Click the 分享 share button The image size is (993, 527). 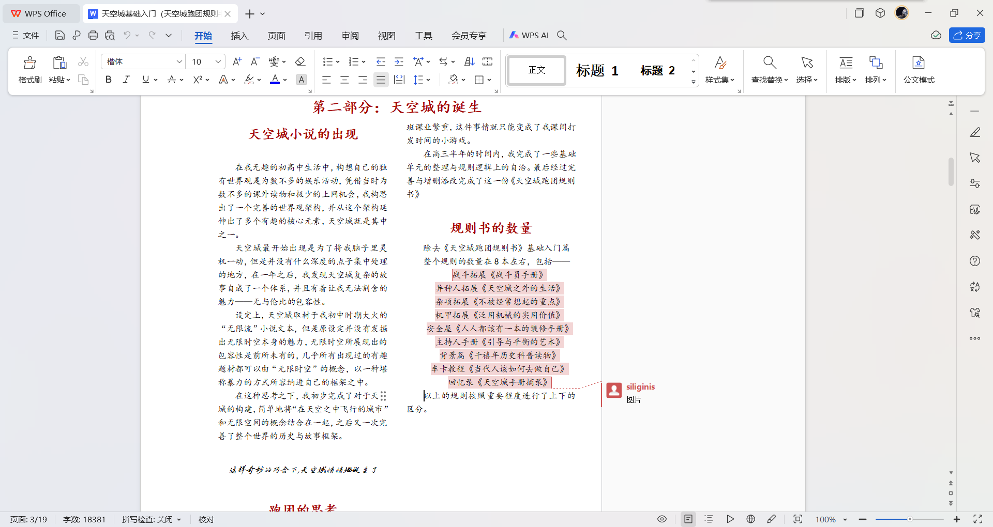pos(967,35)
